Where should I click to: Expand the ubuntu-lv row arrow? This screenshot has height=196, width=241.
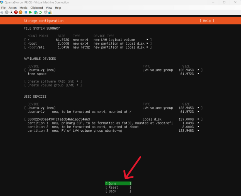click(x=198, y=111)
